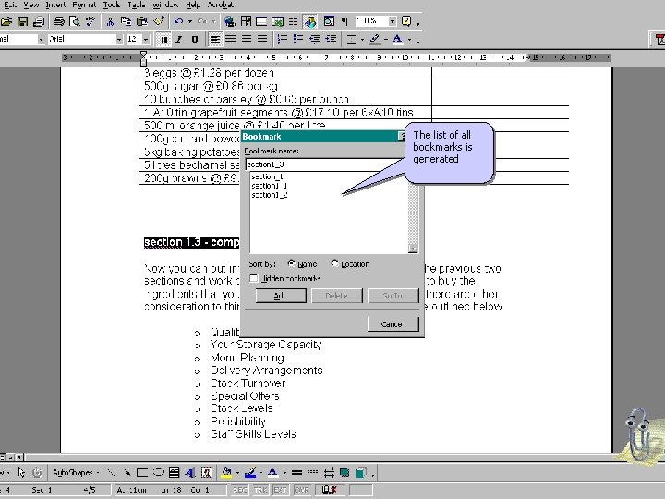The image size is (665, 499).
Task: Open the Borders dropdown arrow
Action: (362, 40)
